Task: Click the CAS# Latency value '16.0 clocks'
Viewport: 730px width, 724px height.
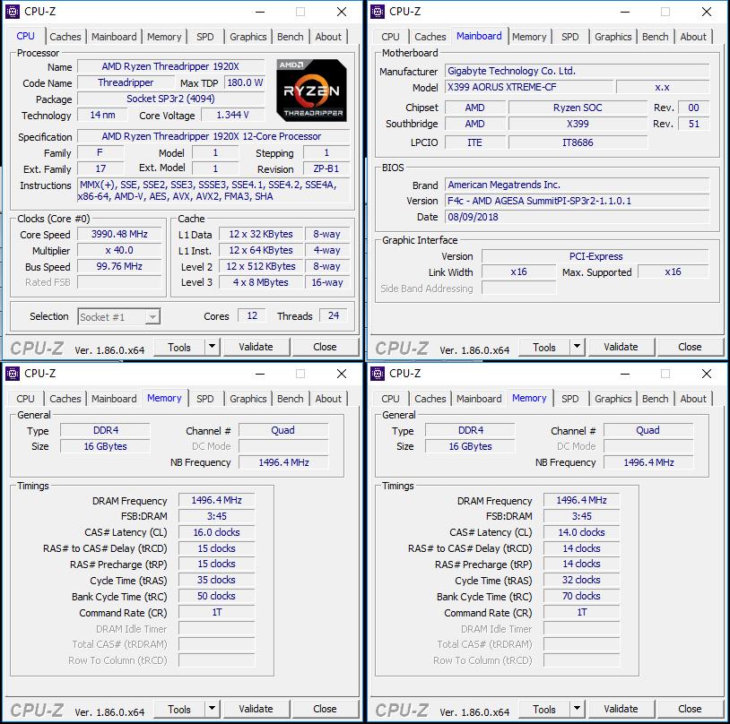Action: tap(216, 532)
